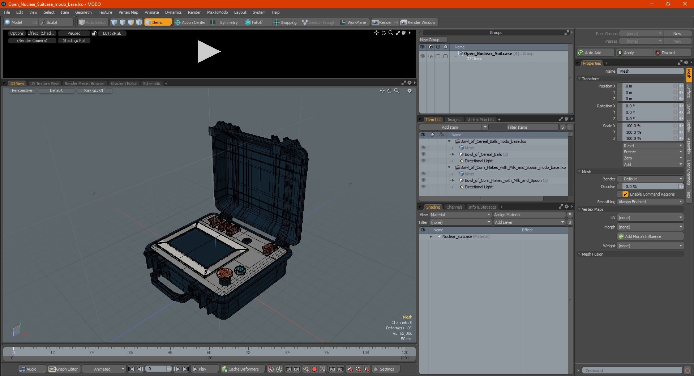The width and height of the screenshot is (694, 376).
Task: Click the Play button
Action: point(205,369)
